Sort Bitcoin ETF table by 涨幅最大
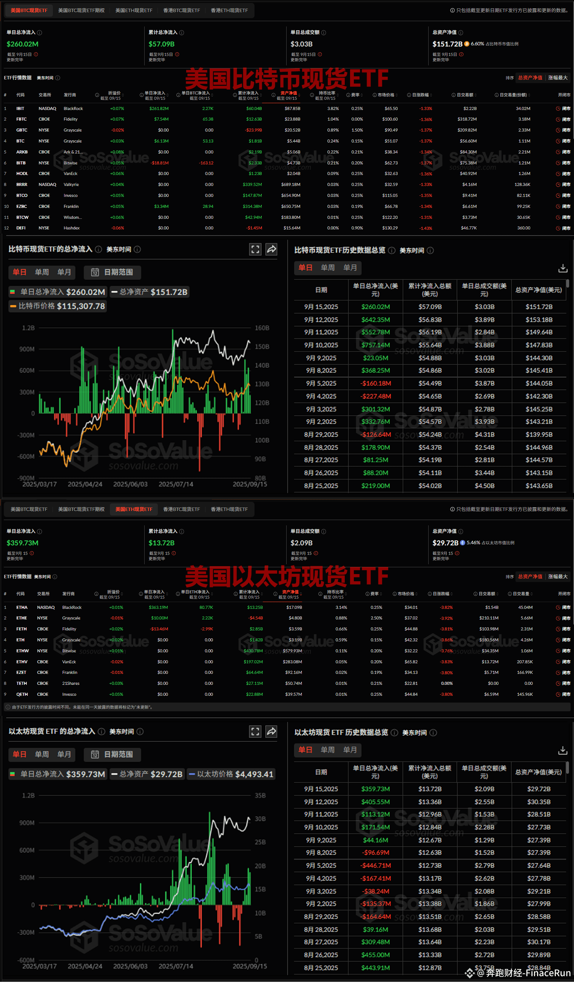Viewport: 574px width, 983px height. (x=558, y=78)
